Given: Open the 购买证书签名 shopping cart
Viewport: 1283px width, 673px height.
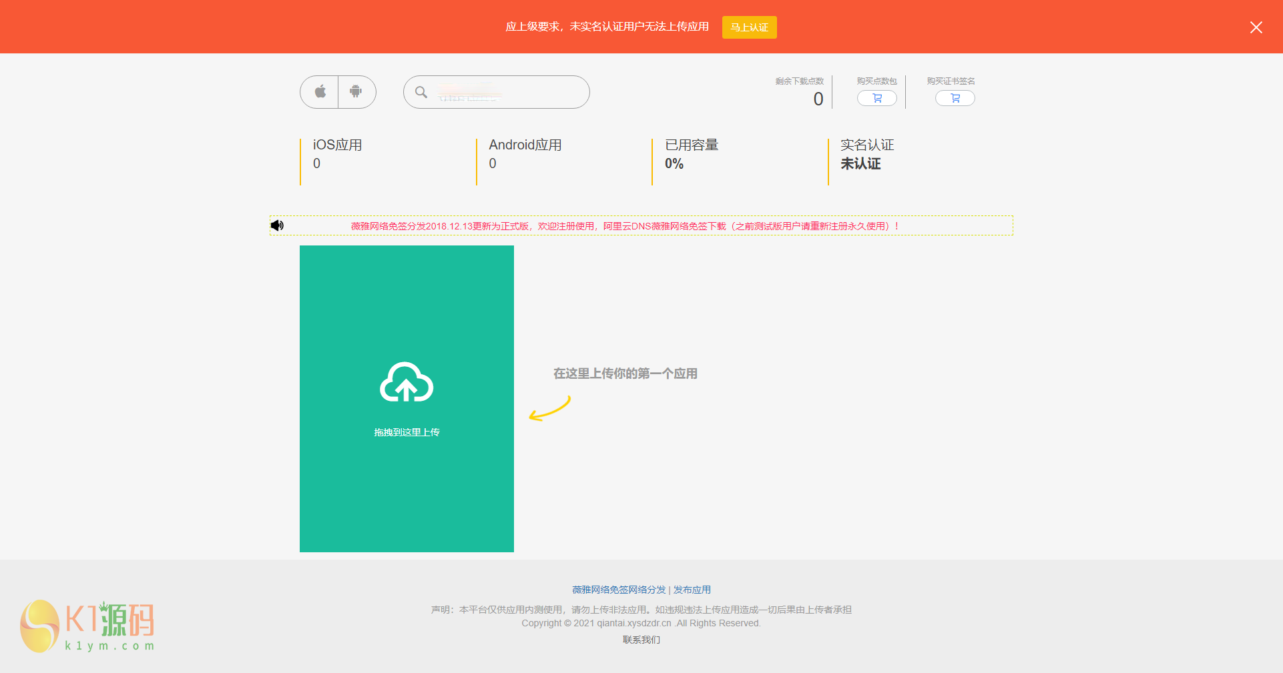Looking at the screenshot, I should coord(955,98).
